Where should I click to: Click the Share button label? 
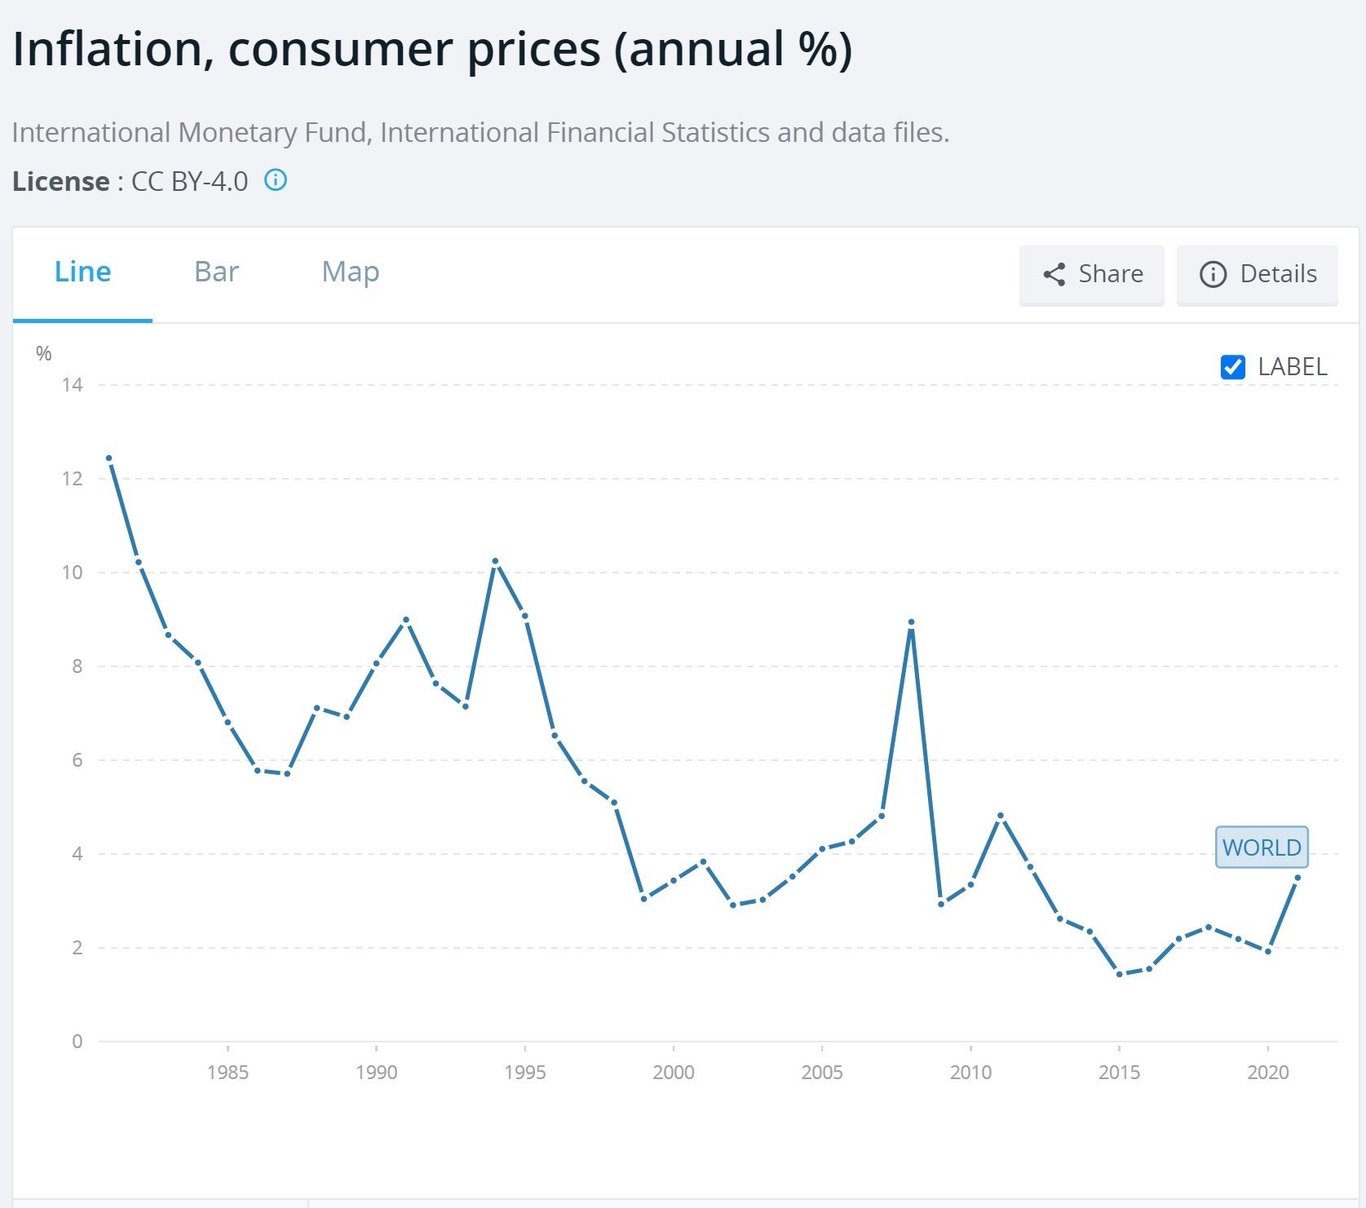[x=1110, y=274]
